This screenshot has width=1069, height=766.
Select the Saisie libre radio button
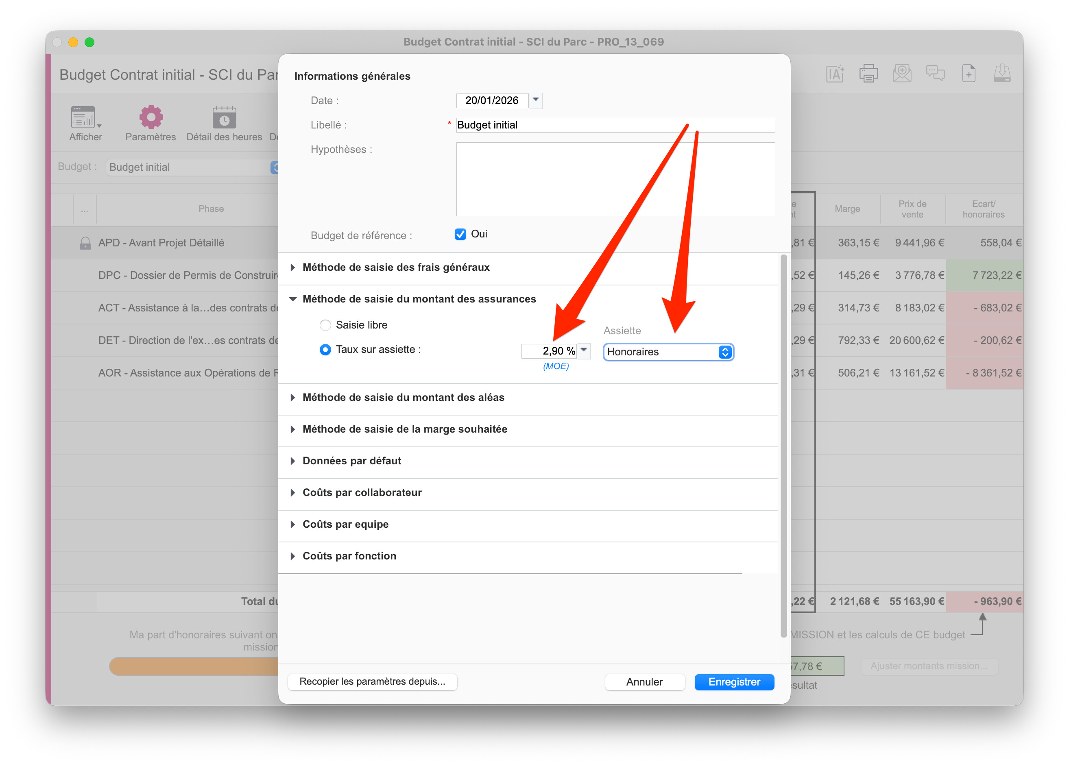pos(325,325)
